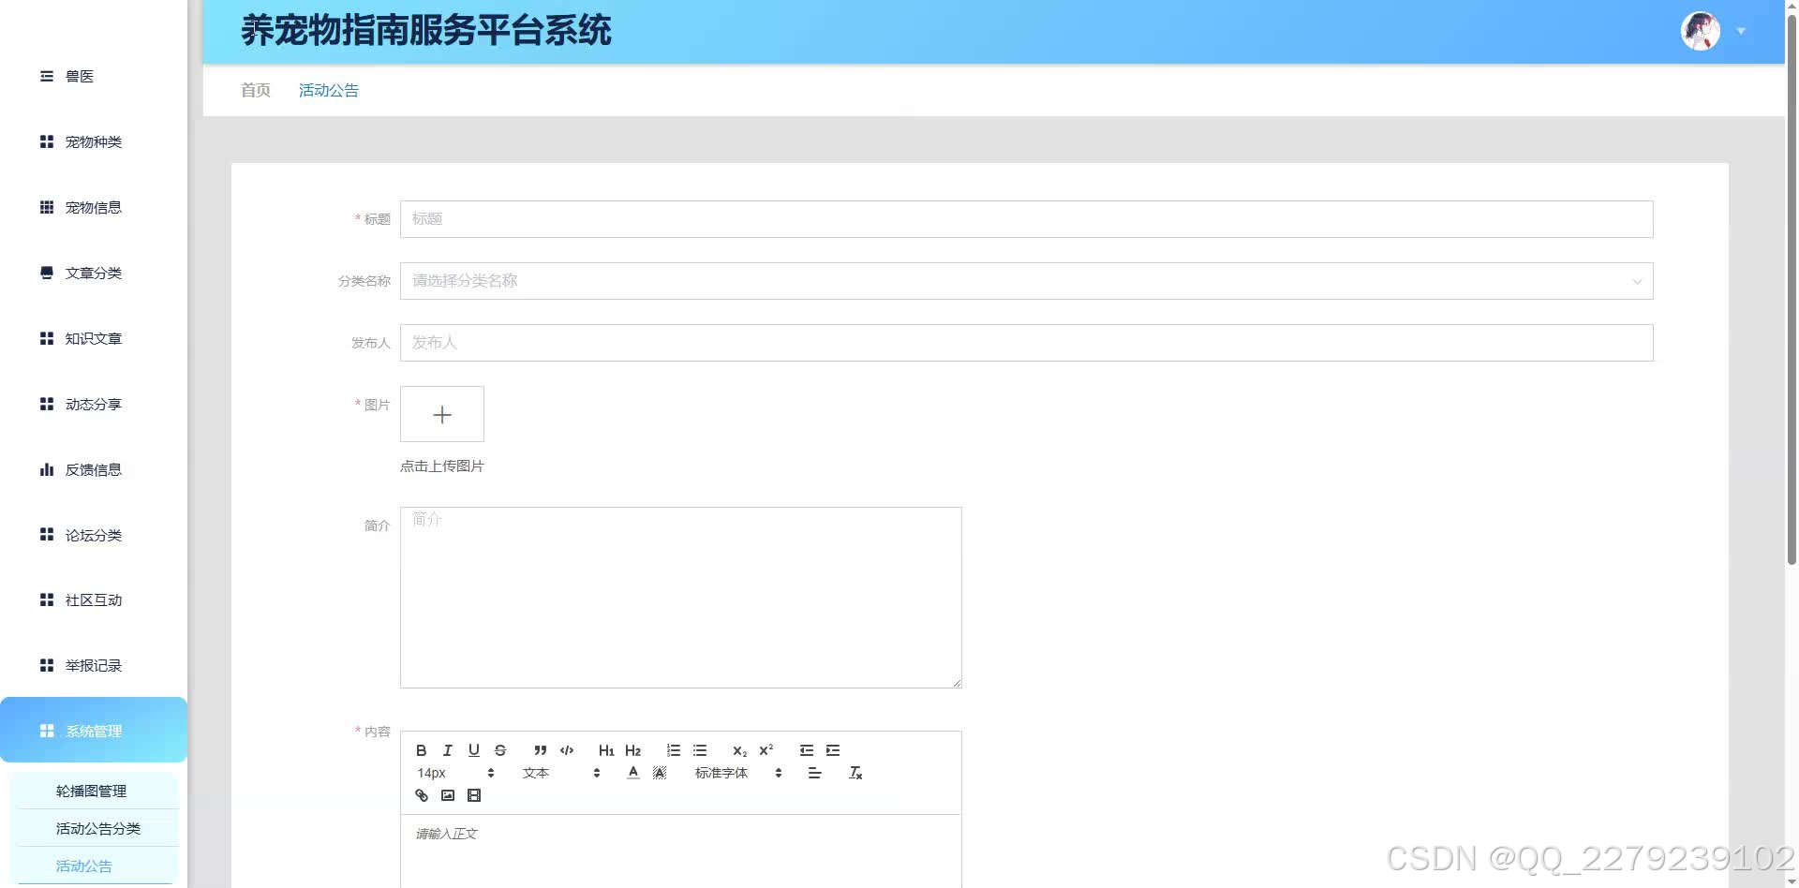This screenshot has height=888, width=1799.
Task: Create a bulleted list
Action: tap(699, 750)
